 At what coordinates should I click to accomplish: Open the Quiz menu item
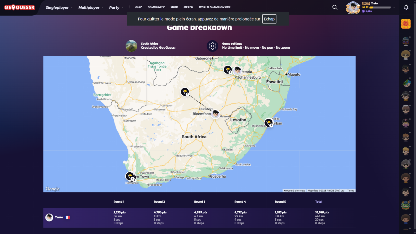(138, 7)
